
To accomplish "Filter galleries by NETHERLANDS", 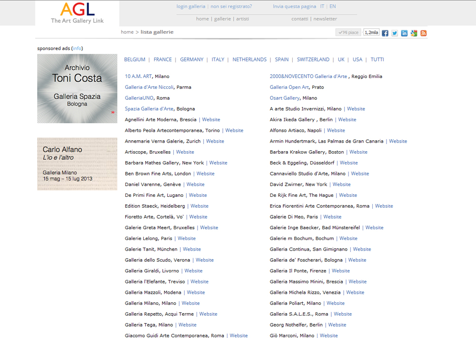I will pos(249,60).
